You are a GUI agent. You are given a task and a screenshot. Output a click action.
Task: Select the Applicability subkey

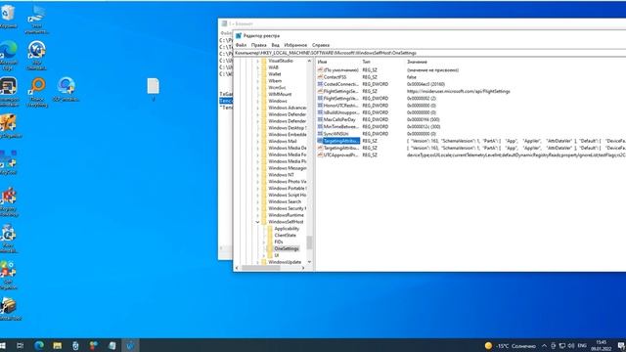pos(287,229)
